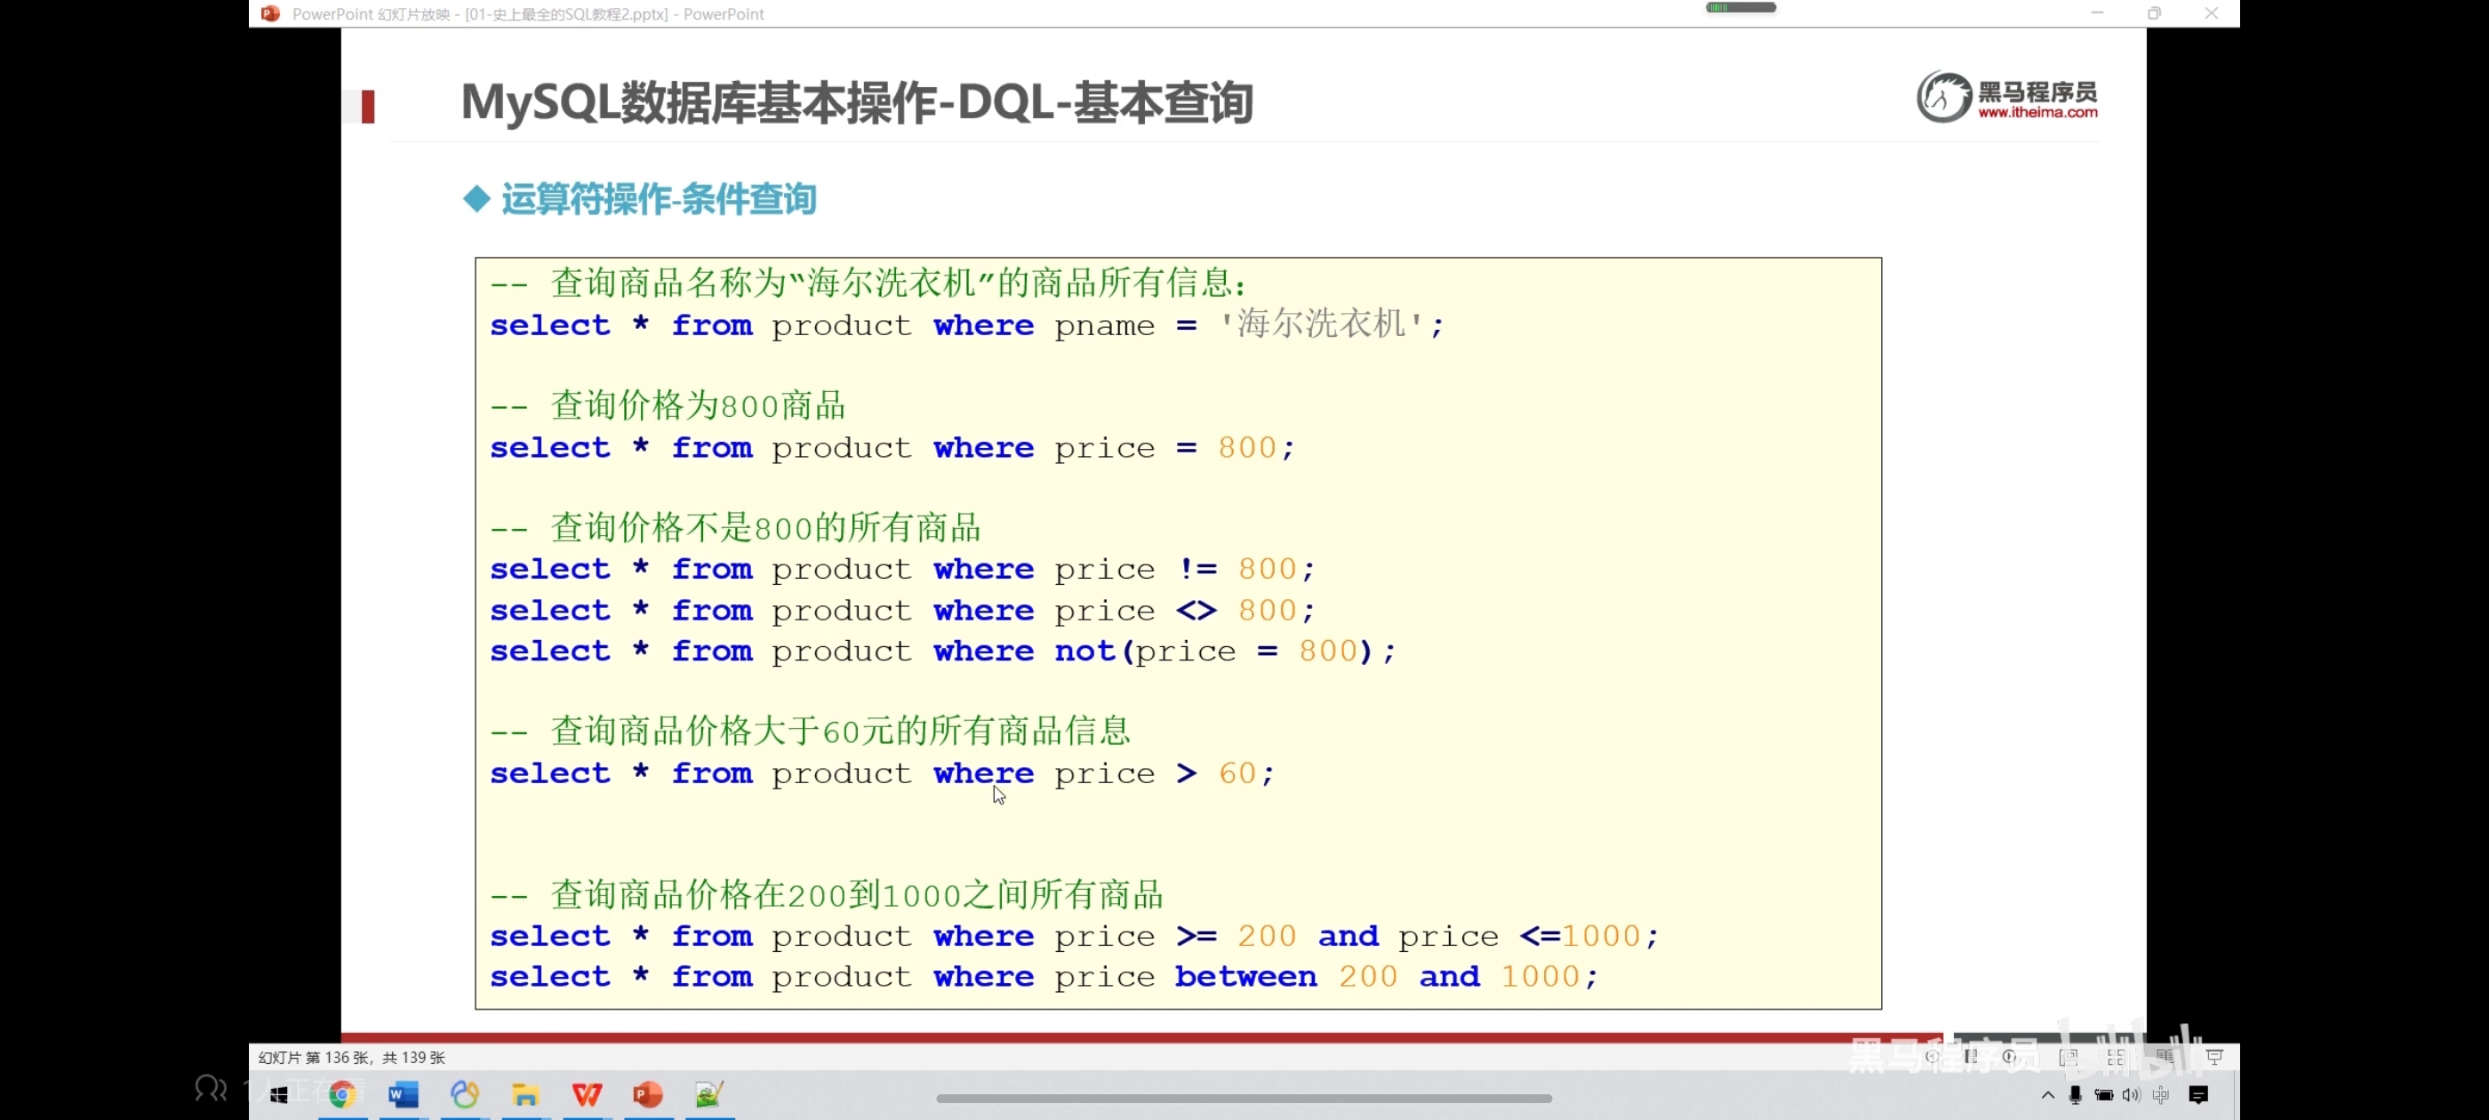The image size is (2489, 1120).
Task: Click horizontal scrollbar at bottom
Action: (1244, 1099)
